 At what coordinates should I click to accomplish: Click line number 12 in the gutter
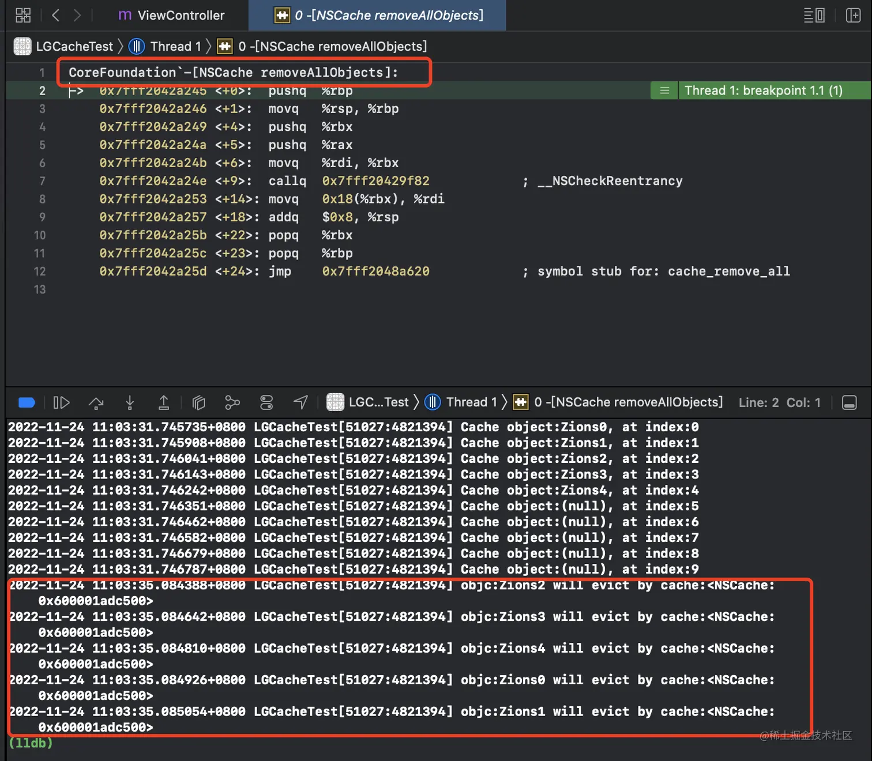pos(40,272)
